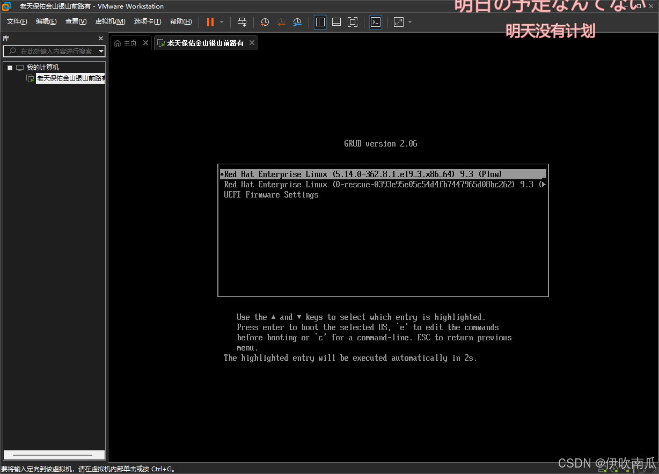Open the library search filter dropdown

101,51
